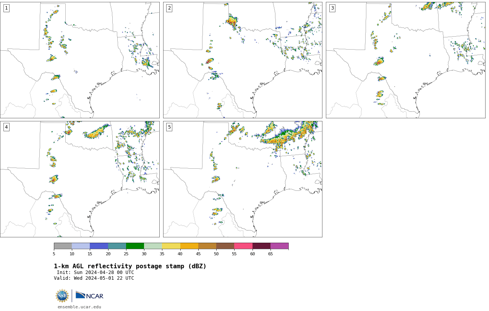Click the colorbar tick label 60
The height and width of the screenshot is (311, 489).
point(252,254)
